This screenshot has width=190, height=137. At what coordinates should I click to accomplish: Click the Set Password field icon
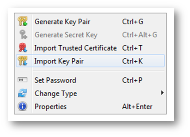pos(23,80)
